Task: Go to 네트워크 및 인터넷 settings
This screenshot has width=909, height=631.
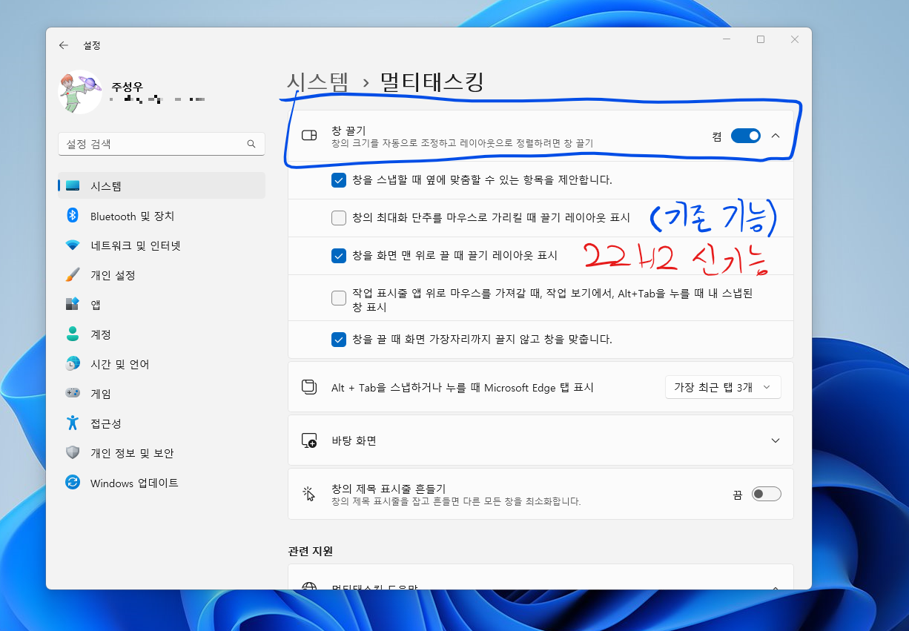Action: (161, 245)
